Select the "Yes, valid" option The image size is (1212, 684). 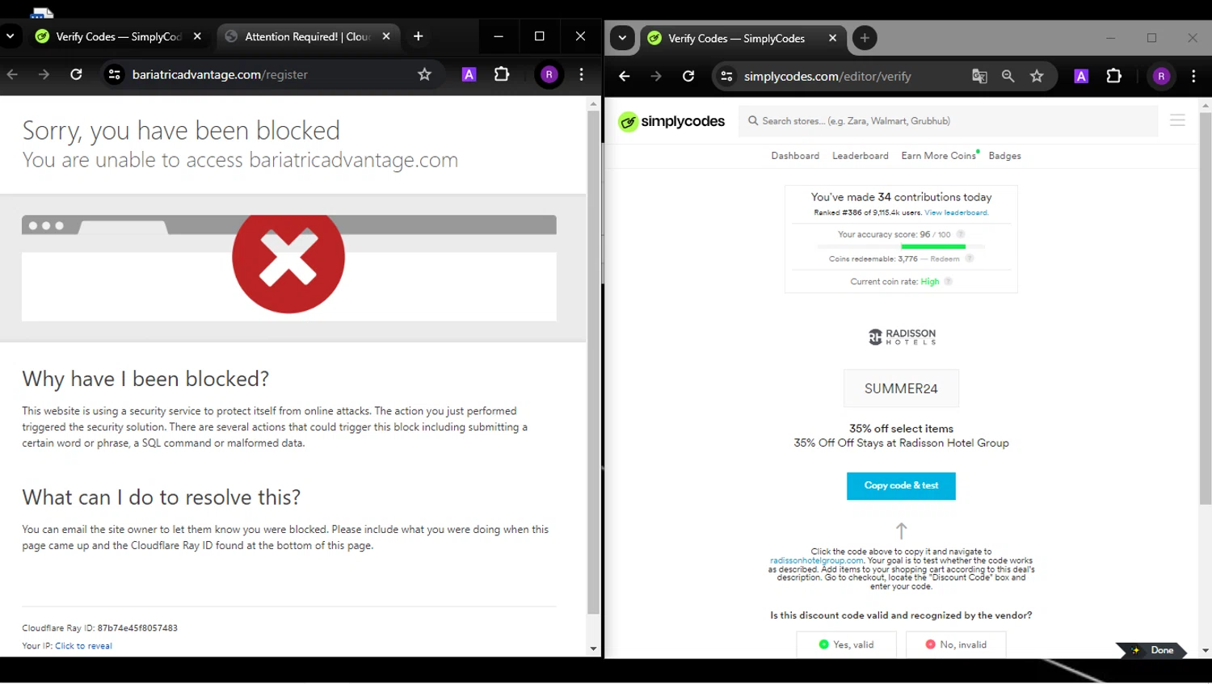pos(846,644)
